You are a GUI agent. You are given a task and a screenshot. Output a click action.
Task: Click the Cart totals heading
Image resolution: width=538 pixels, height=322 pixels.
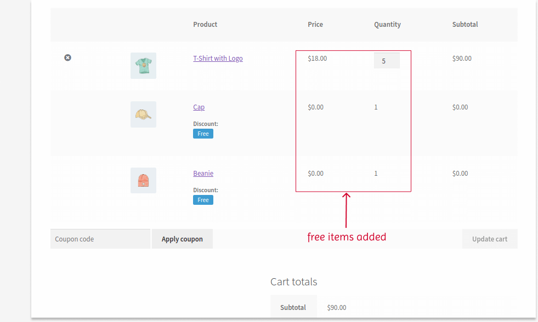point(293,281)
